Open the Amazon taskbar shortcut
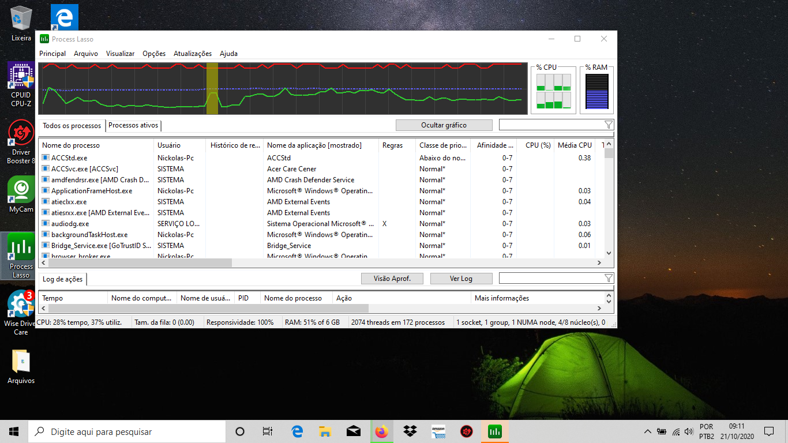Image resolution: width=788 pixels, height=443 pixels. tap(438, 431)
